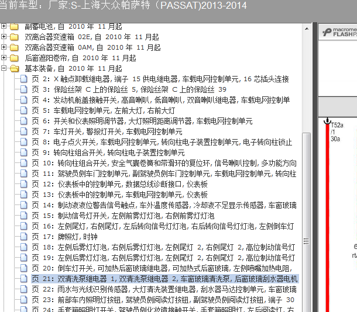
Task: Open 页 19: 左侧后雾灯灯泡
Action: pos(163,258)
